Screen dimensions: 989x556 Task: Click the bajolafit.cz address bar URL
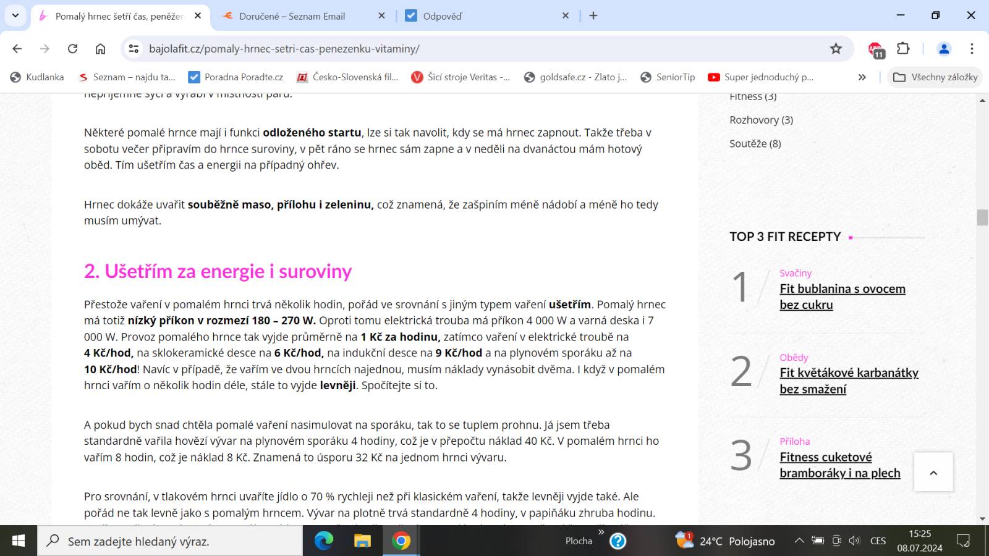[x=284, y=49]
